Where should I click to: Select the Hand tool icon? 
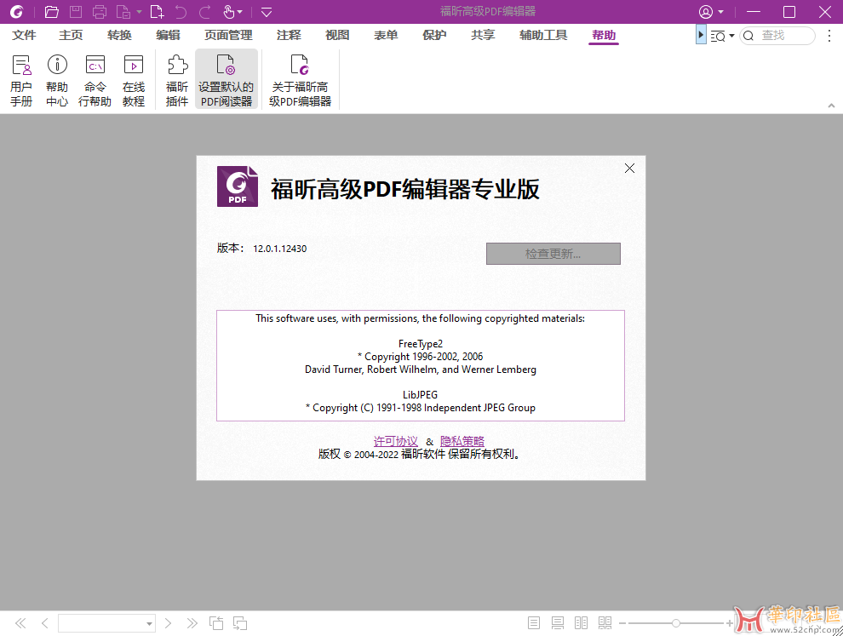[x=228, y=11]
